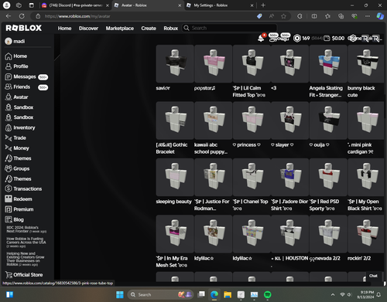Select bunny black cute item thumbnail
The width and height of the screenshot is (387, 302).
[366, 63]
